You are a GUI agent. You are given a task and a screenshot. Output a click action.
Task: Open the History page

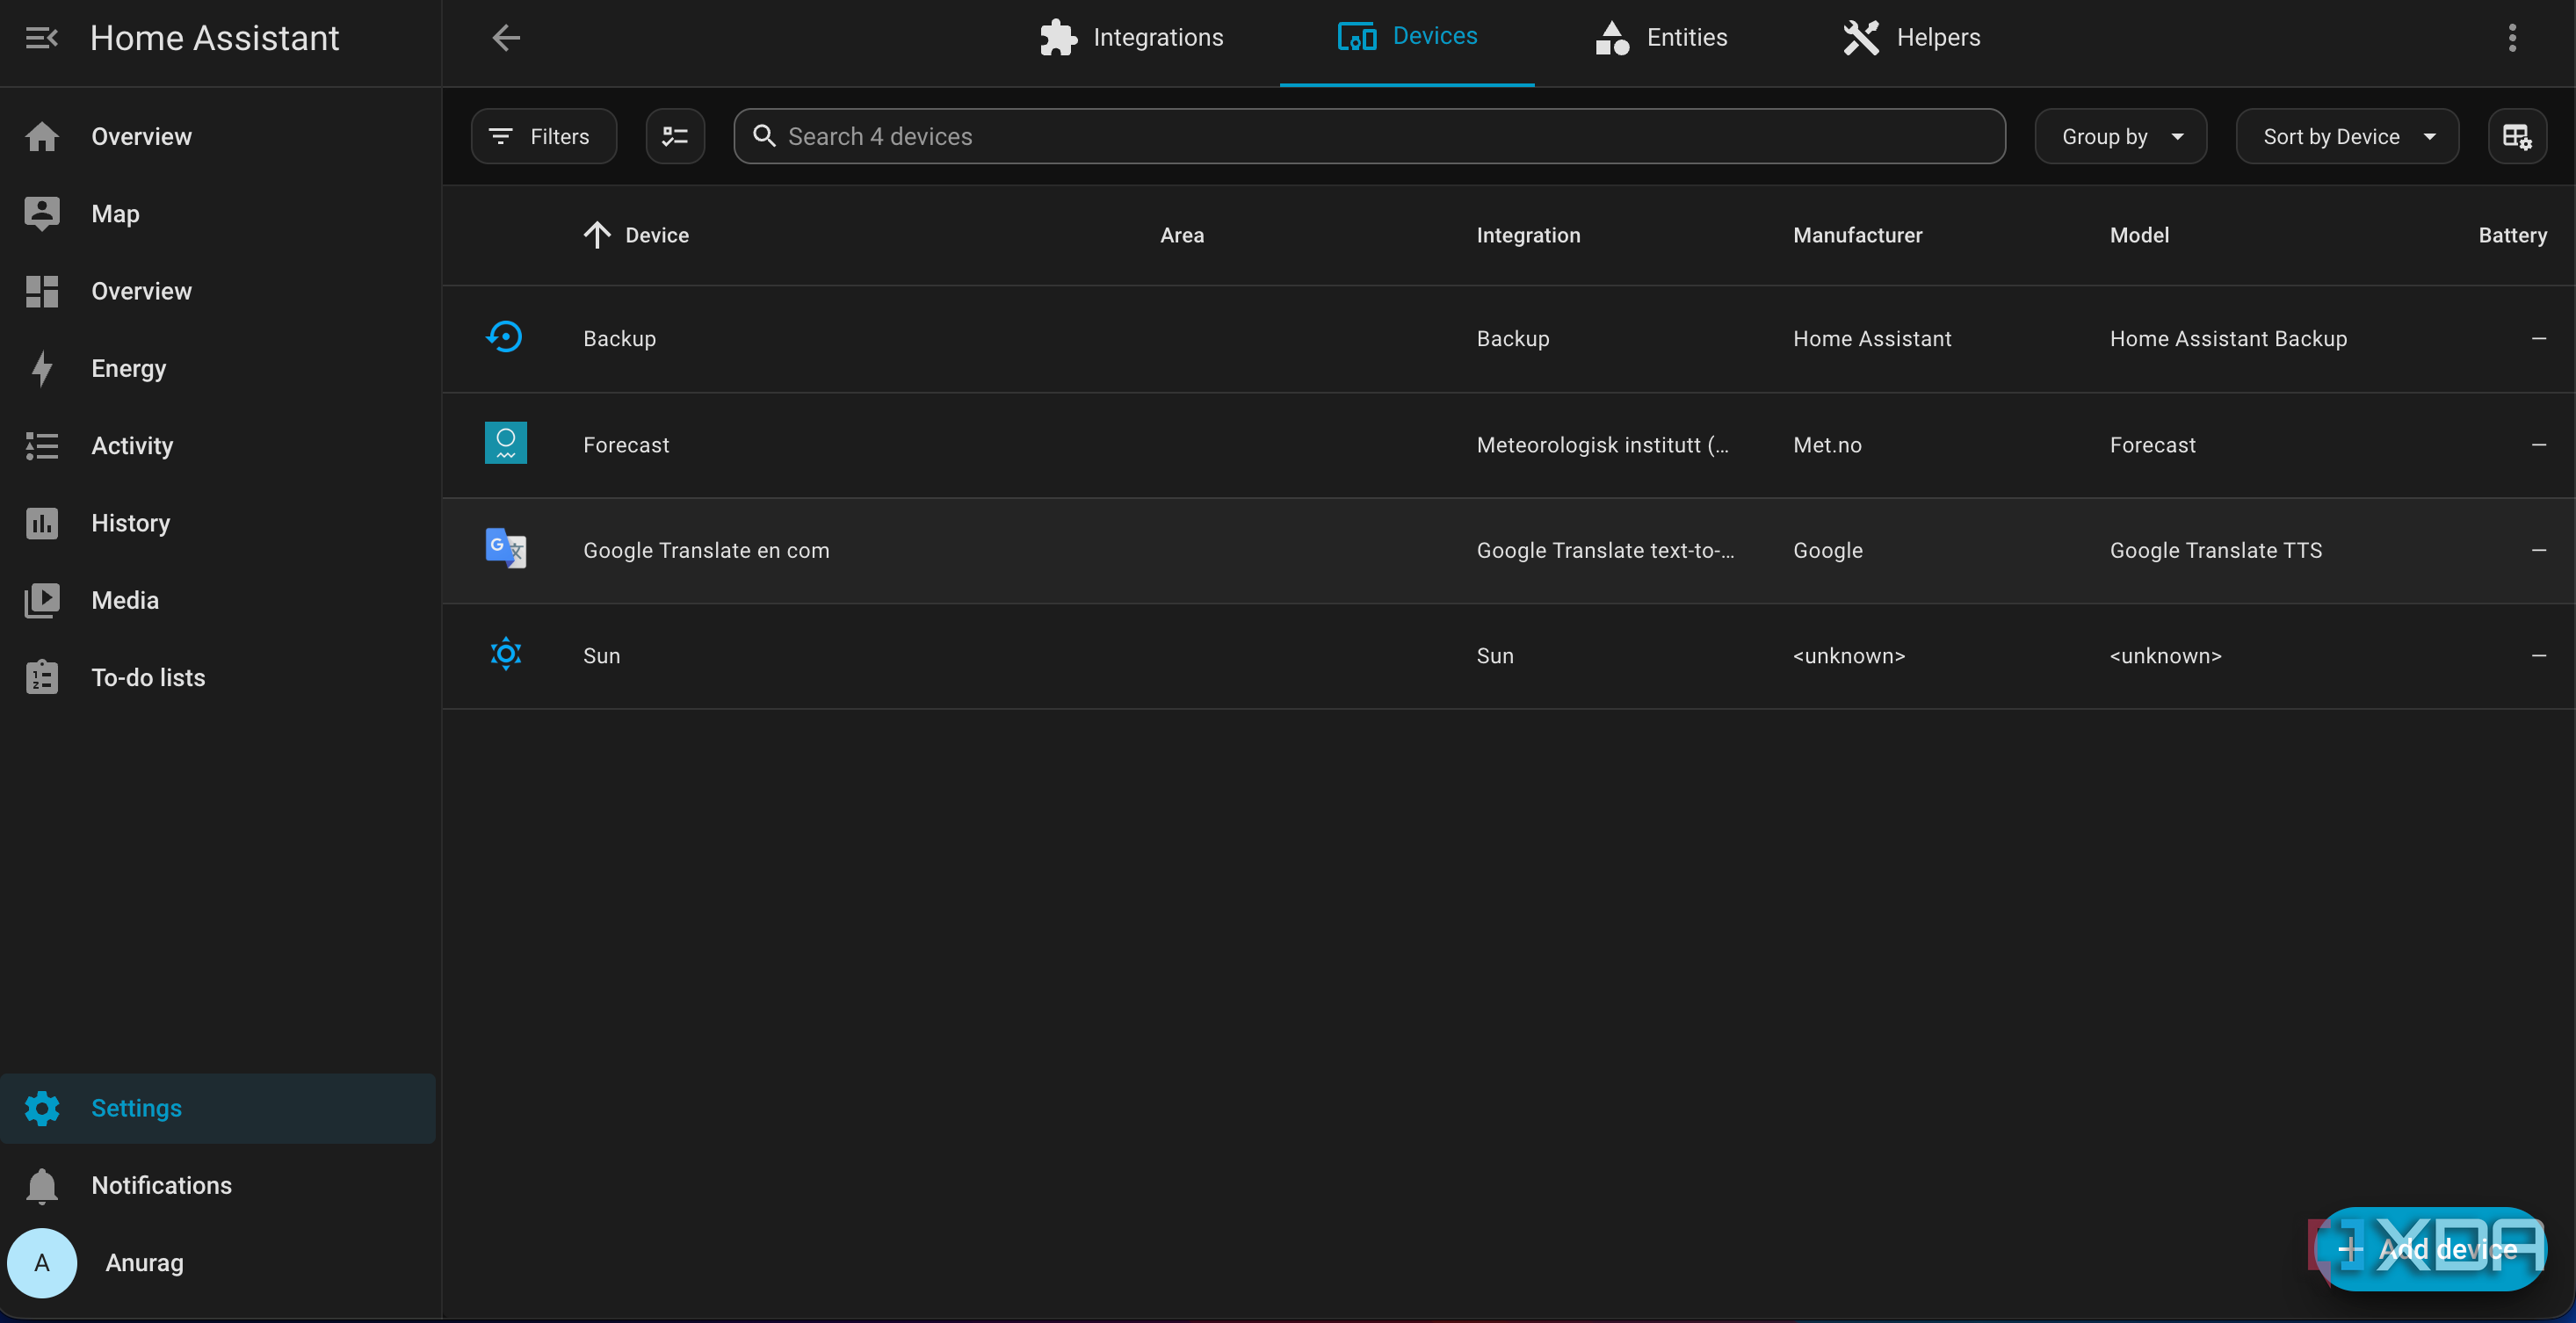coord(218,523)
